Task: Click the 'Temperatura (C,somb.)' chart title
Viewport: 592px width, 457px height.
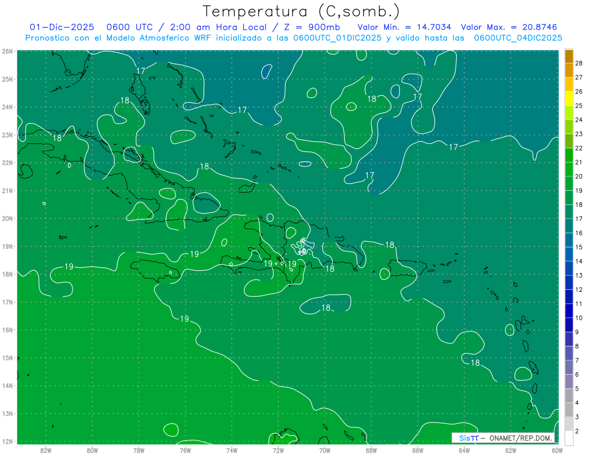Action: (301, 12)
